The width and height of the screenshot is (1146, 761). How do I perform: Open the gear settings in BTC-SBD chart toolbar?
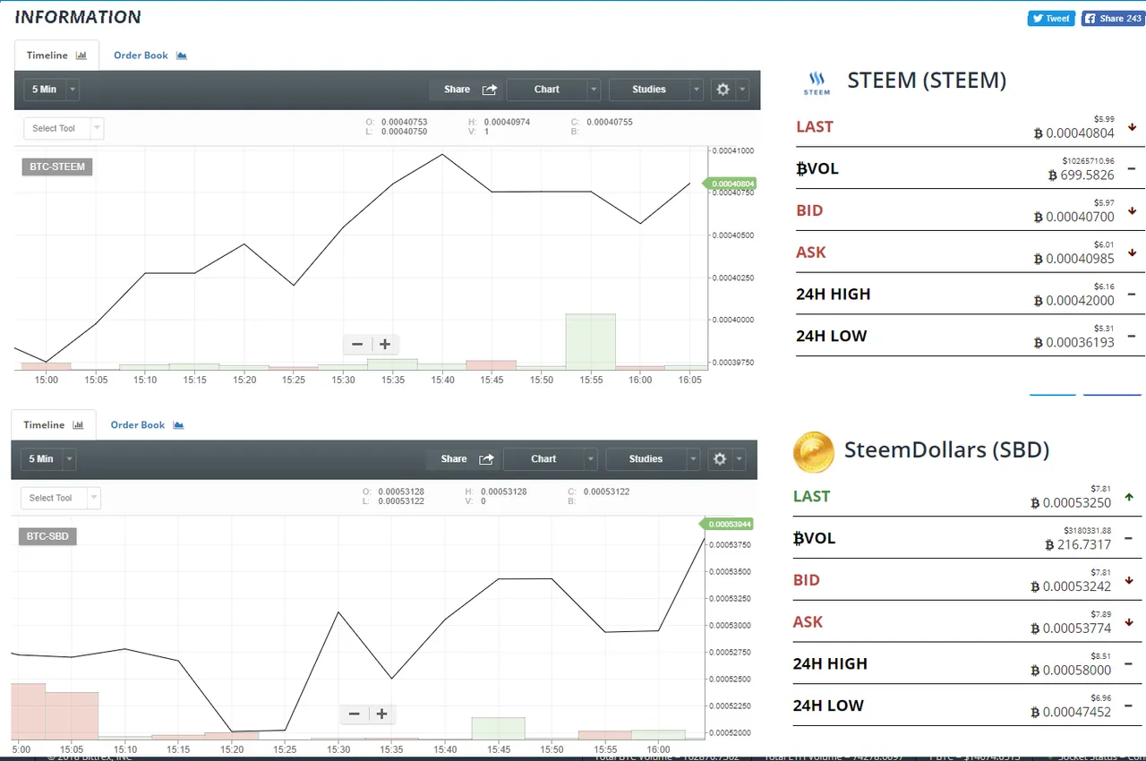point(725,459)
